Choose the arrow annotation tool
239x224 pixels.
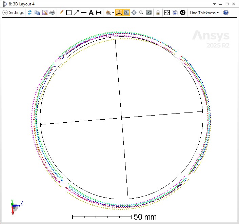76,13
